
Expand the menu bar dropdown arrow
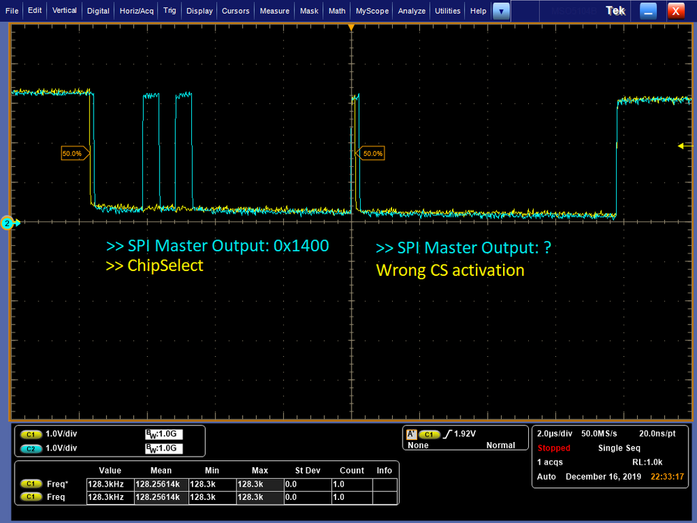click(x=501, y=11)
